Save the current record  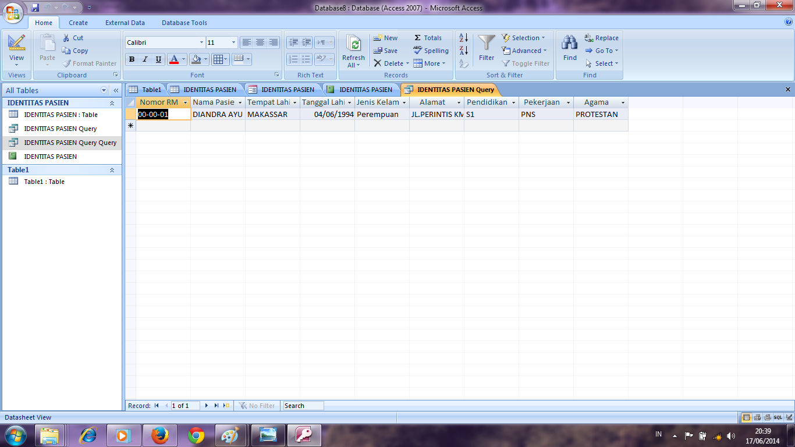click(x=385, y=51)
